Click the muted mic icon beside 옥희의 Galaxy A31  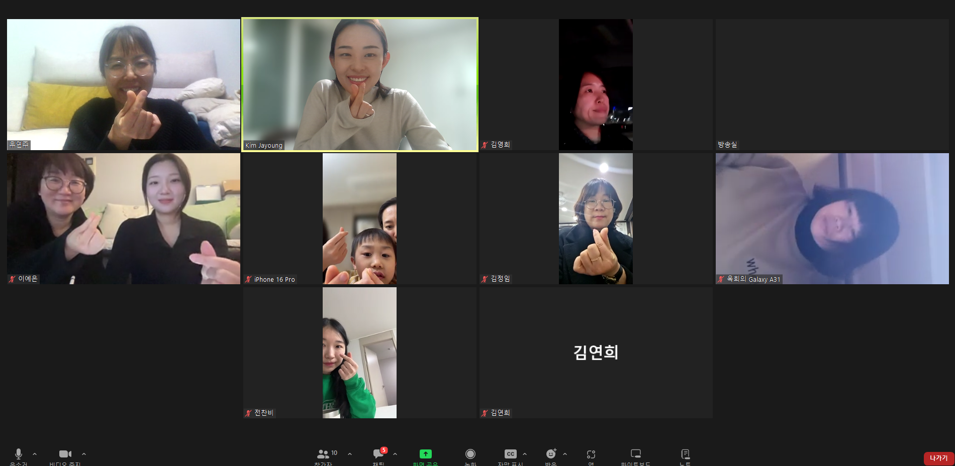pos(721,279)
